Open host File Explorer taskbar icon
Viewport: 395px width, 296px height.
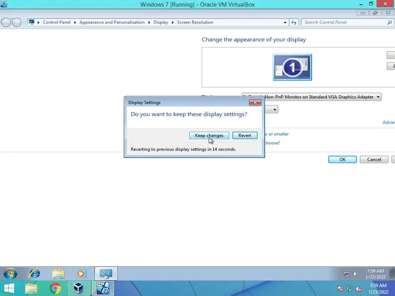click(31, 288)
